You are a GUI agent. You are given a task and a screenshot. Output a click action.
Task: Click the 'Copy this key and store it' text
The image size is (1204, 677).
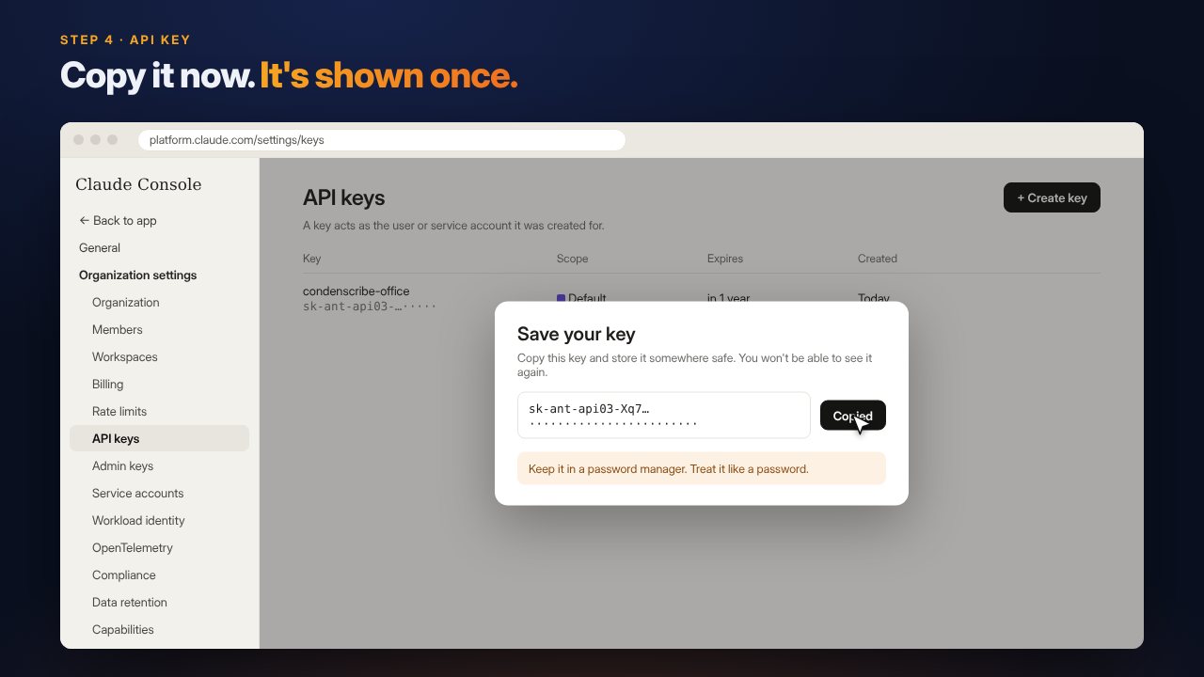(695, 365)
